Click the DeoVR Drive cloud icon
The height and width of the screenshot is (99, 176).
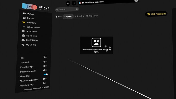tap(23, 40)
